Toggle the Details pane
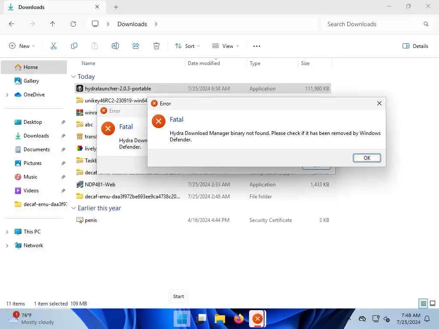The width and height of the screenshot is (439, 329). coord(415,46)
